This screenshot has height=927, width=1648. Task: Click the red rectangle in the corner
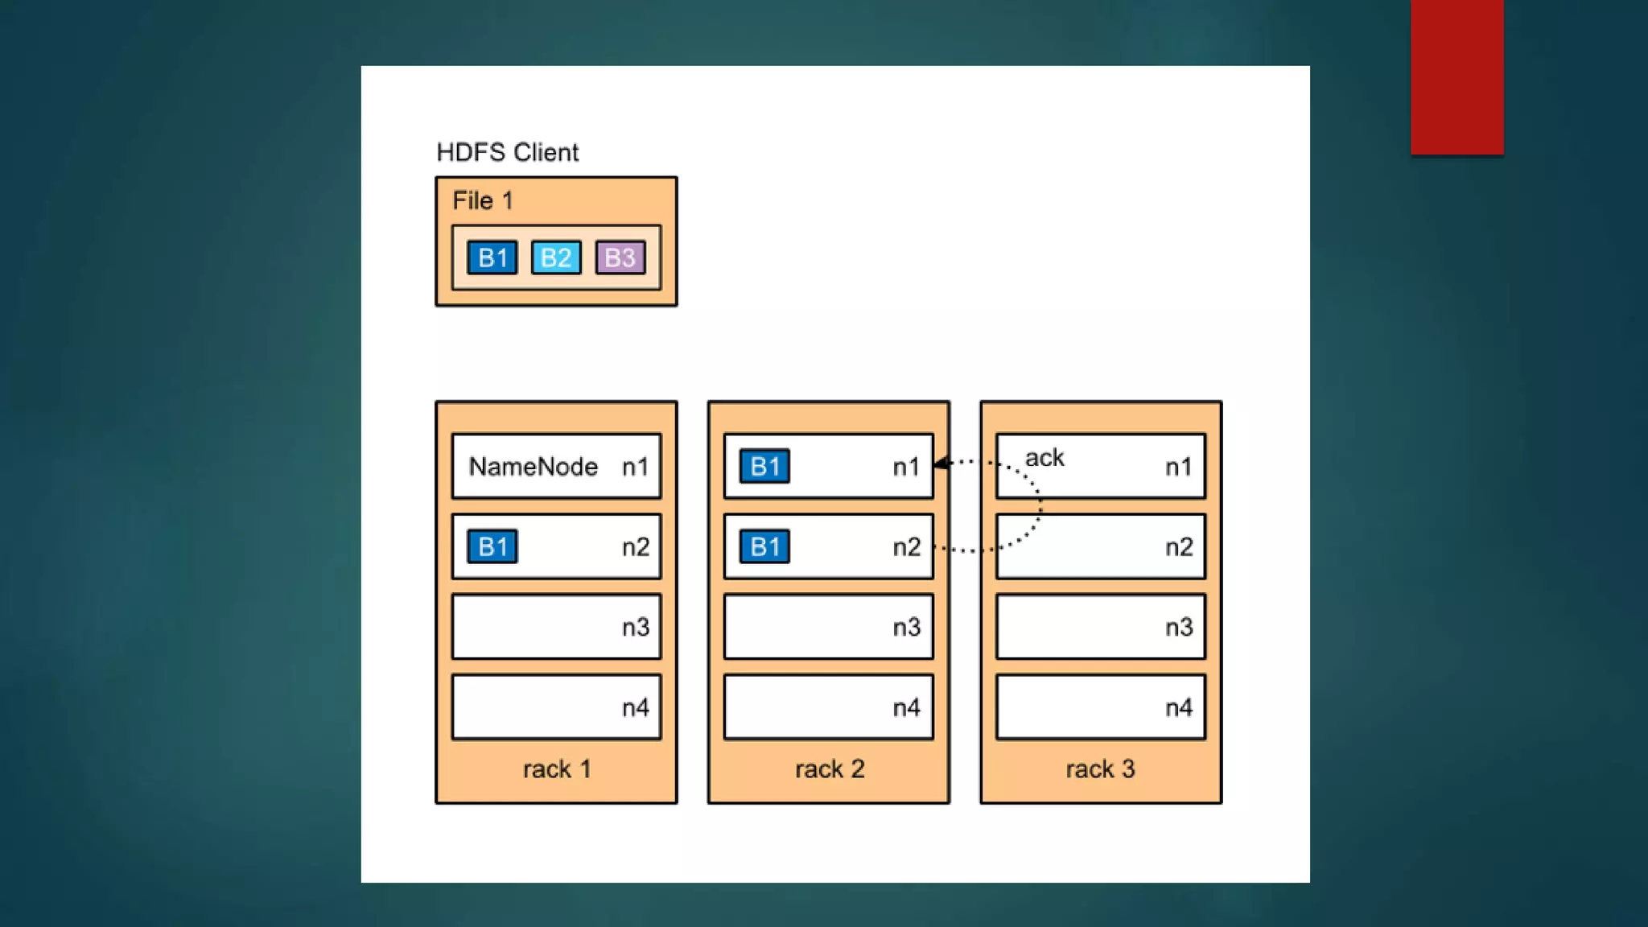(1456, 76)
